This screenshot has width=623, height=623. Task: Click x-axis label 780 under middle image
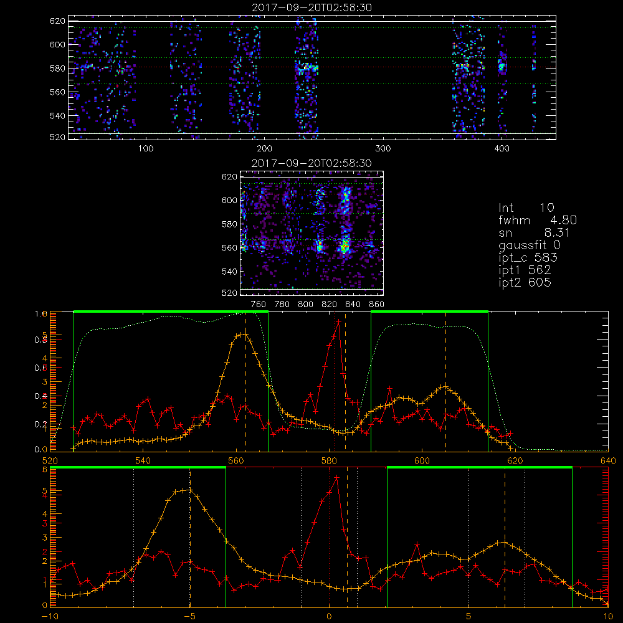coord(282,305)
